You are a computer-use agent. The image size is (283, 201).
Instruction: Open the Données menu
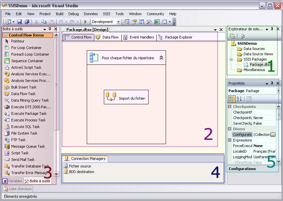[x=91, y=14]
